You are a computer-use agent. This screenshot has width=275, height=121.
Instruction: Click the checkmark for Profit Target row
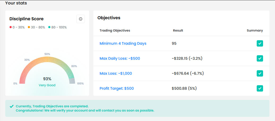click(x=260, y=88)
